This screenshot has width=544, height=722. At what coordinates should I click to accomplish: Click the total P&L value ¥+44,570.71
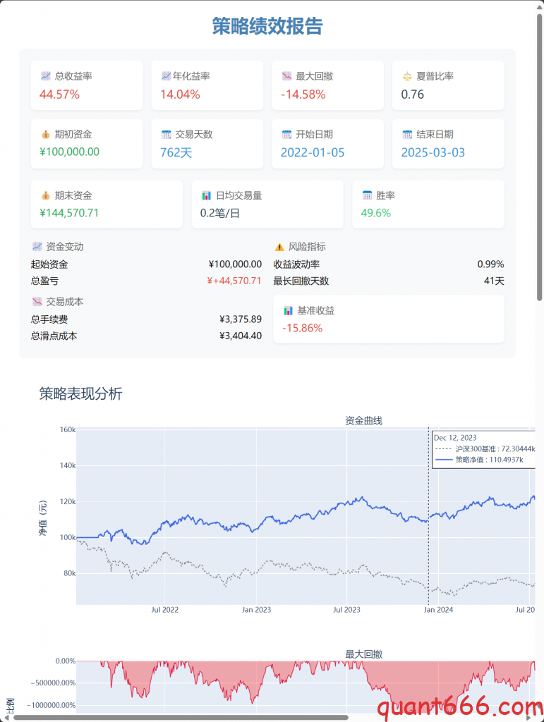[x=234, y=281]
